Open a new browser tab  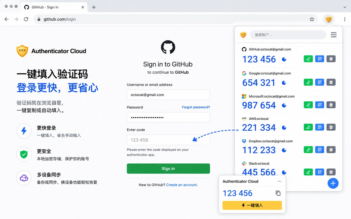coord(94,7)
